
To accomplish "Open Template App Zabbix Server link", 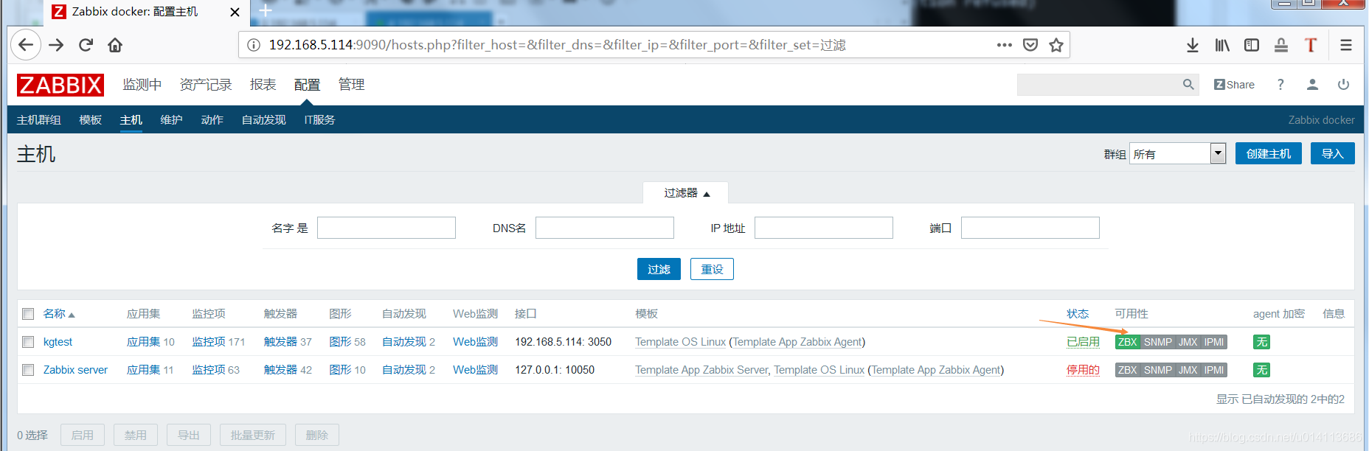I will tap(701, 370).
